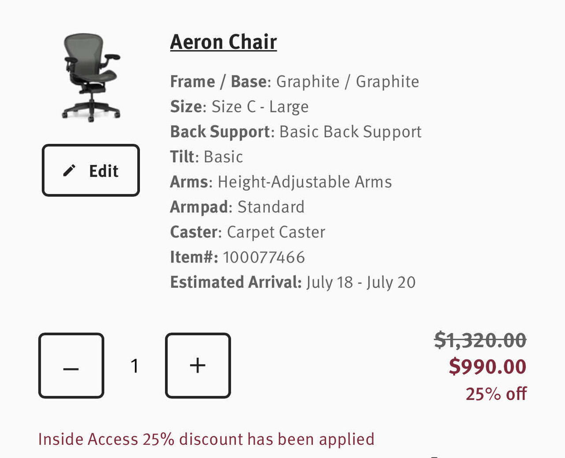Image resolution: width=565 pixels, height=458 pixels.
Task: Click the Height-Adjustable Arms line
Action: 281,182
